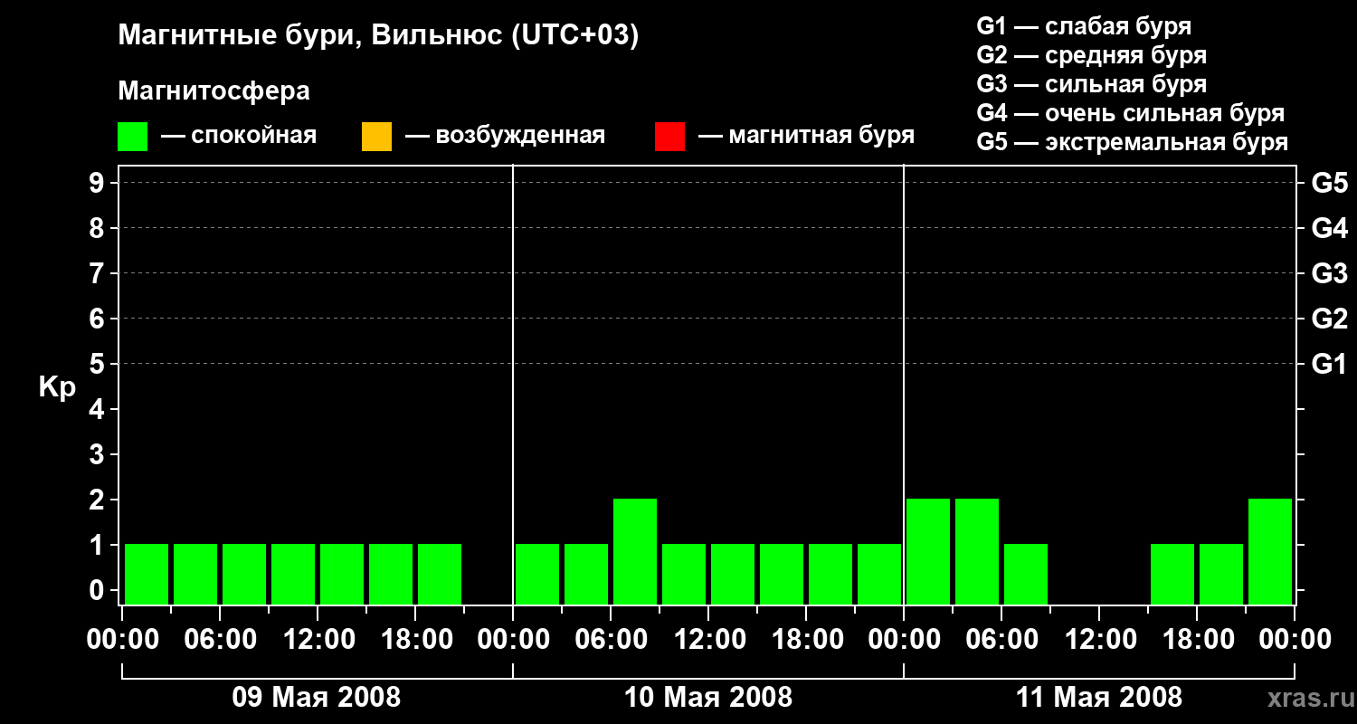Click the 09:00–12:00 bar on 09 Мая
The image size is (1357, 724).
(x=293, y=574)
